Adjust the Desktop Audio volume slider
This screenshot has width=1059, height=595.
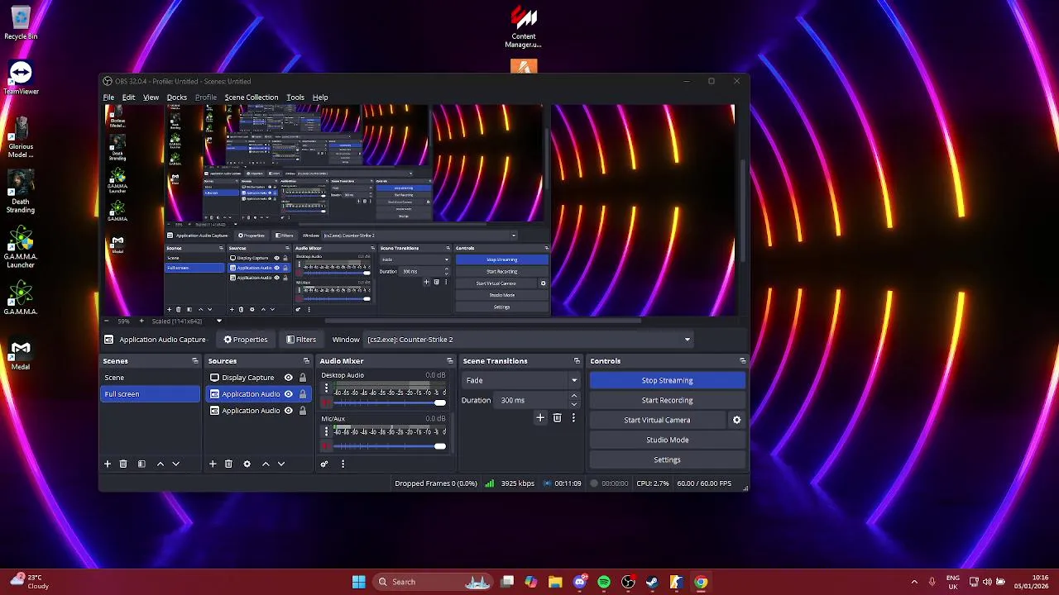439,403
